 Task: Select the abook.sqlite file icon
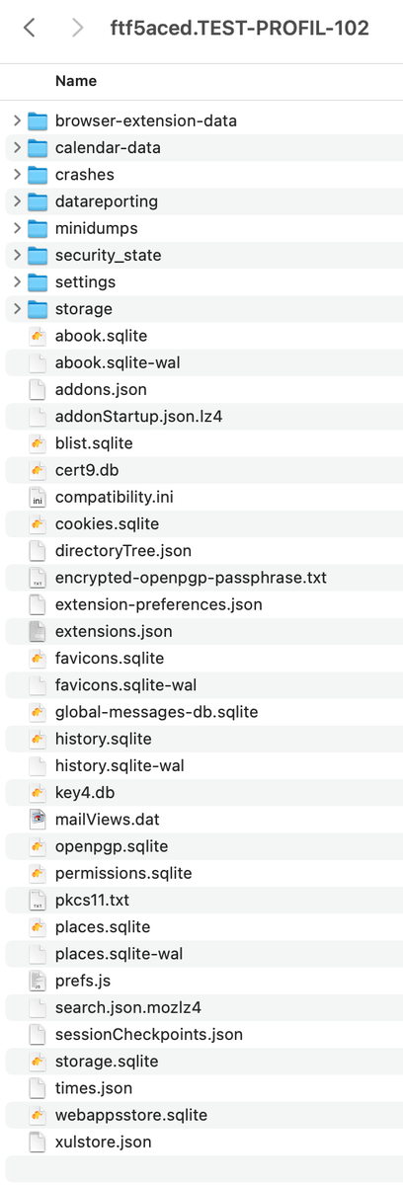tap(38, 336)
